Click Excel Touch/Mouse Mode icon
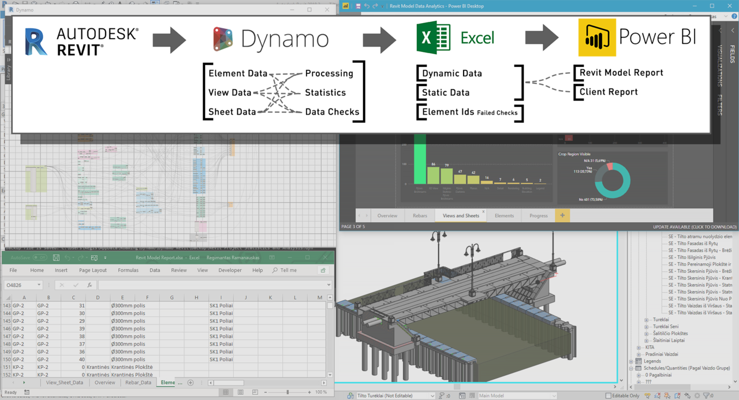739x400 pixels. pos(94,257)
